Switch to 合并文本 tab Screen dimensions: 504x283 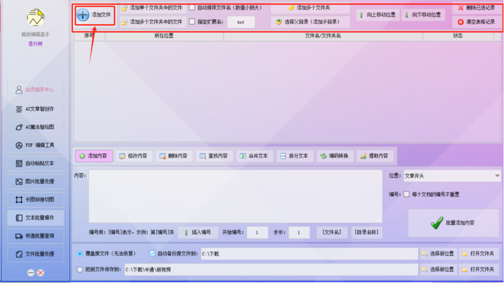pyautogui.click(x=255, y=156)
